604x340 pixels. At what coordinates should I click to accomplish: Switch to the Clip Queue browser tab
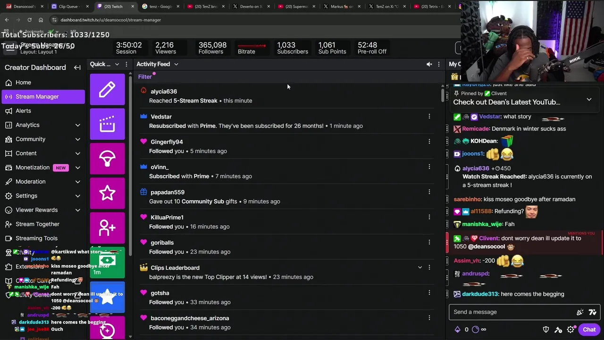point(69,7)
